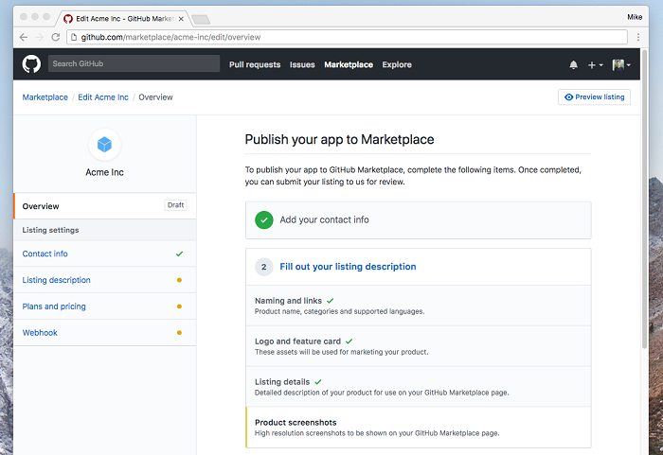663x455 pixels.
Task: Click the browser back arrow
Action: pos(24,37)
